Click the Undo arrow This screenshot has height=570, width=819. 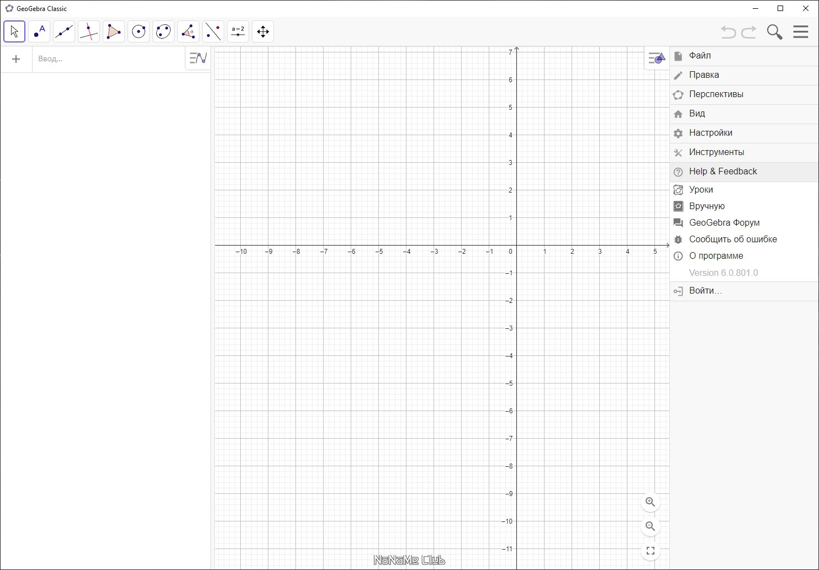click(728, 32)
